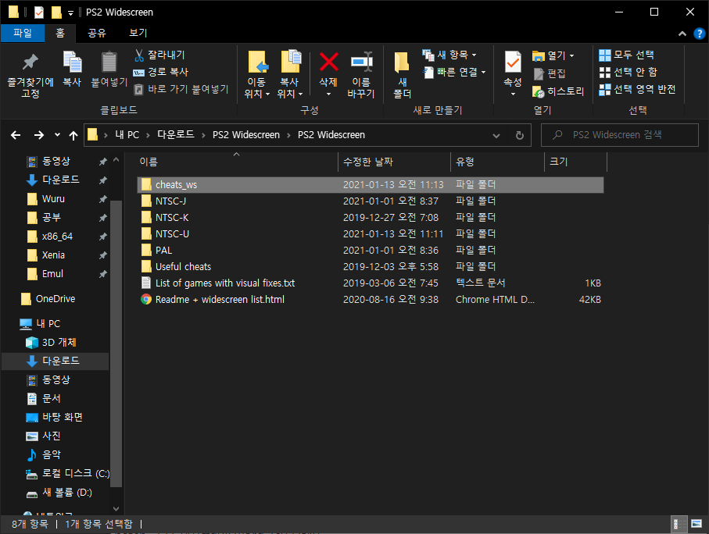Click 모두 선택 (Select all)
Image resolution: width=709 pixels, height=534 pixels.
point(626,55)
